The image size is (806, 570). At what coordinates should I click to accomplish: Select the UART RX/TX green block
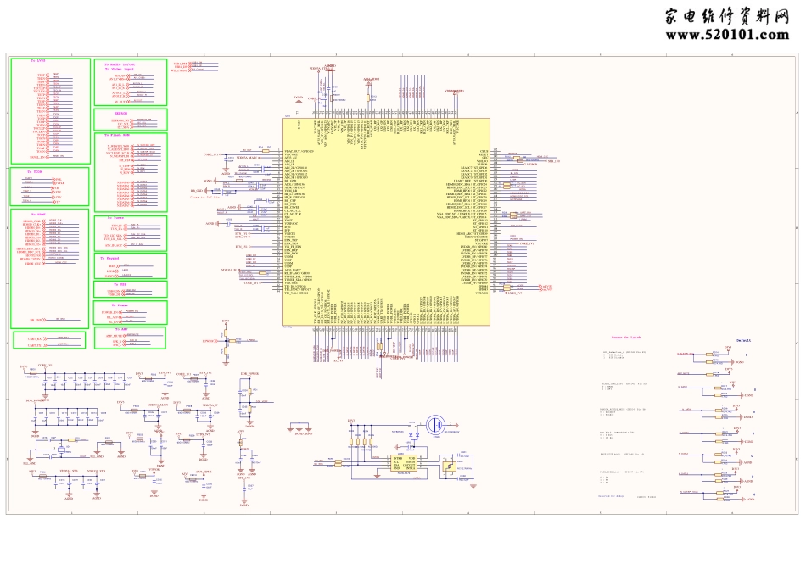point(49,340)
